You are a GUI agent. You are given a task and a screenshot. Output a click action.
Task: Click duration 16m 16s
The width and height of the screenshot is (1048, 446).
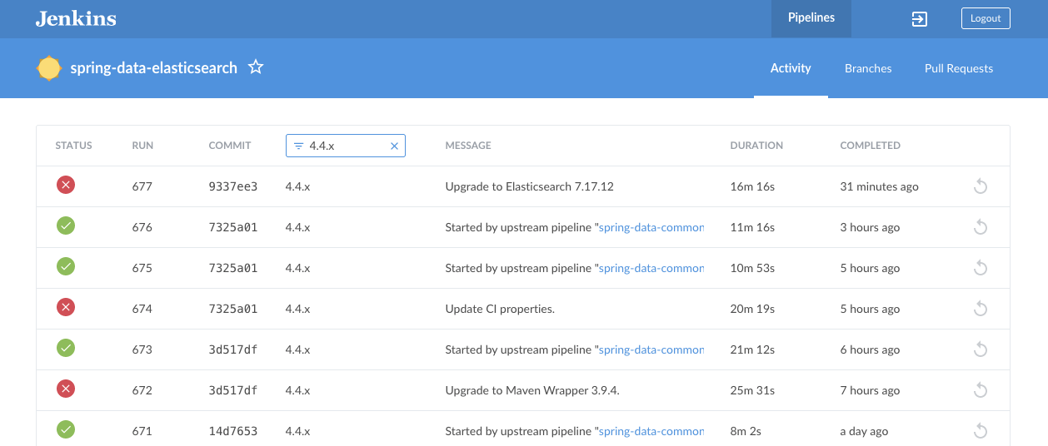pyautogui.click(x=752, y=186)
